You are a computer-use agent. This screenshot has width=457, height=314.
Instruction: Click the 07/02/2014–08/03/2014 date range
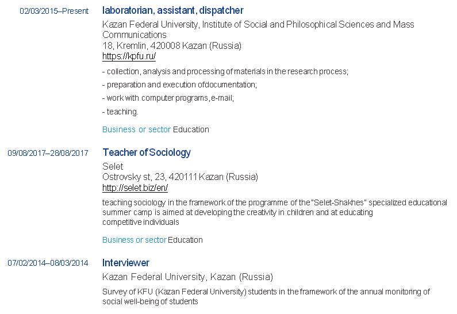[48, 263]
